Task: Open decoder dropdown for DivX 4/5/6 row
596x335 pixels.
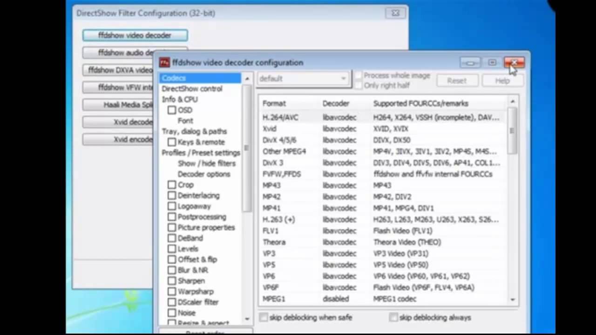Action: coord(339,140)
